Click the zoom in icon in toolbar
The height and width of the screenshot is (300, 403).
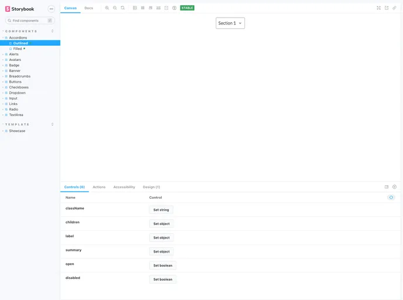coord(107,8)
